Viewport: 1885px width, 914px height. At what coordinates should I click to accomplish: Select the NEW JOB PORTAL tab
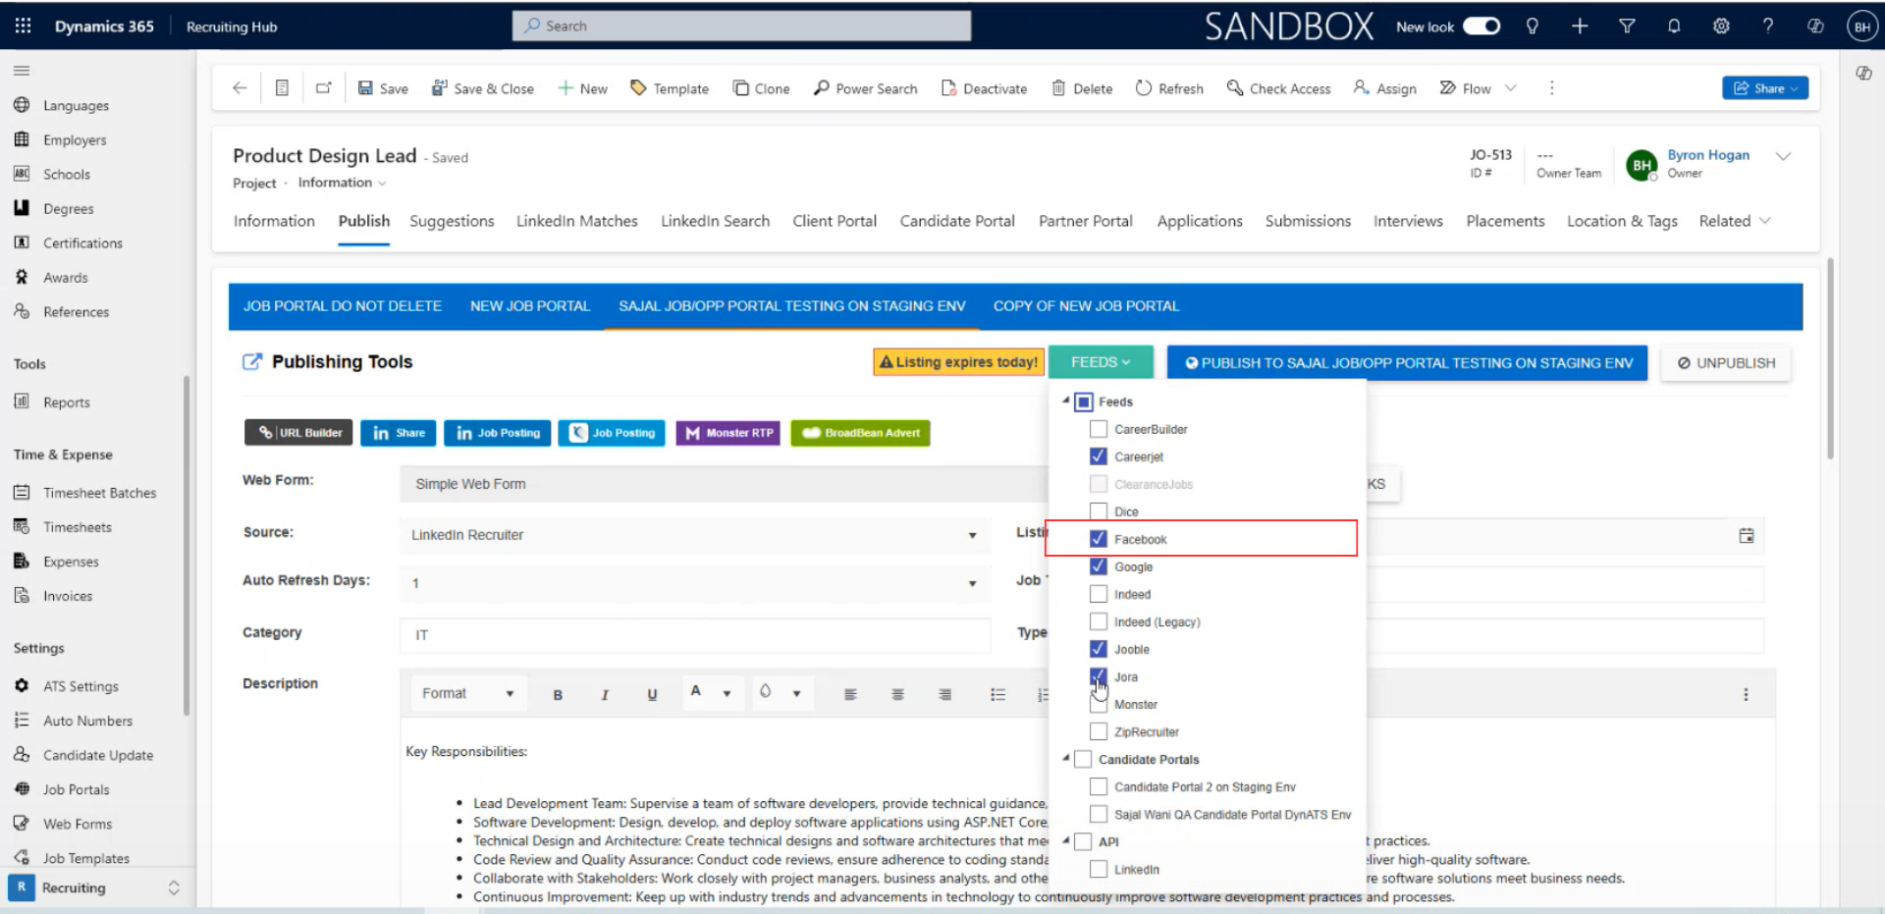pos(530,306)
